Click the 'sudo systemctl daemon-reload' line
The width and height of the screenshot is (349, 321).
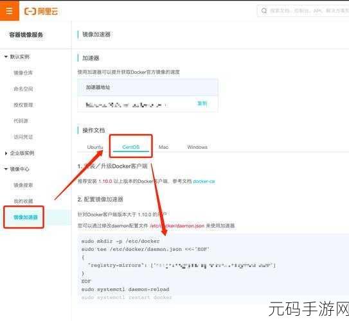click(x=125, y=290)
